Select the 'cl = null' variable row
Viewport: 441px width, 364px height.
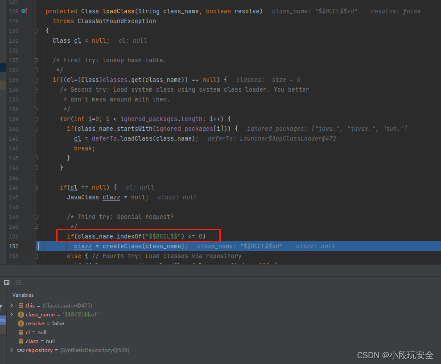223,332
